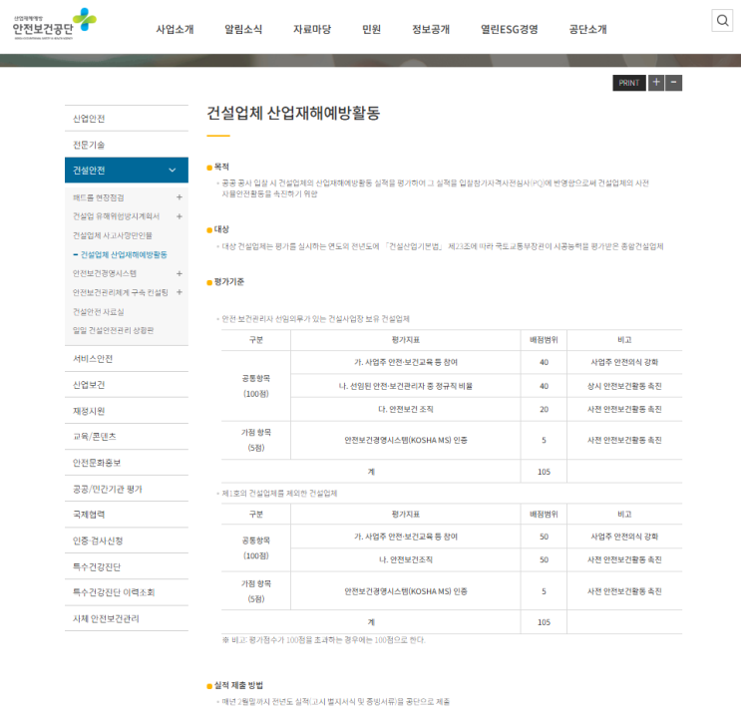Click the 평가기준 section heading
Screen dimensions: 741x720
(228, 282)
